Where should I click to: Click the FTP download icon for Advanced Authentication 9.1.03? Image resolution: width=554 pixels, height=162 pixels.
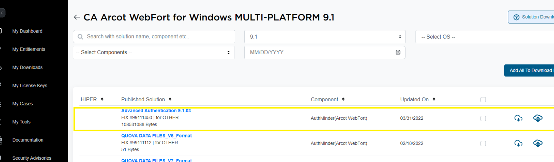(x=538, y=118)
